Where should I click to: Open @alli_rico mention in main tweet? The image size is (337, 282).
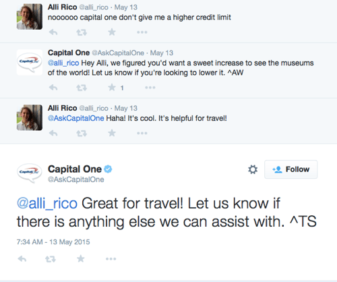(47, 204)
